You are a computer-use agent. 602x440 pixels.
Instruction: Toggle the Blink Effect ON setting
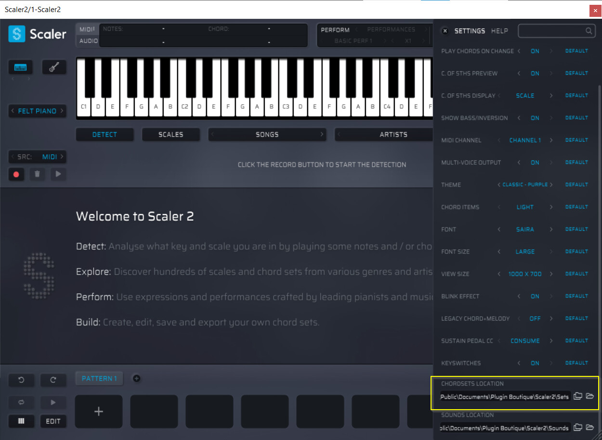pyautogui.click(x=535, y=296)
